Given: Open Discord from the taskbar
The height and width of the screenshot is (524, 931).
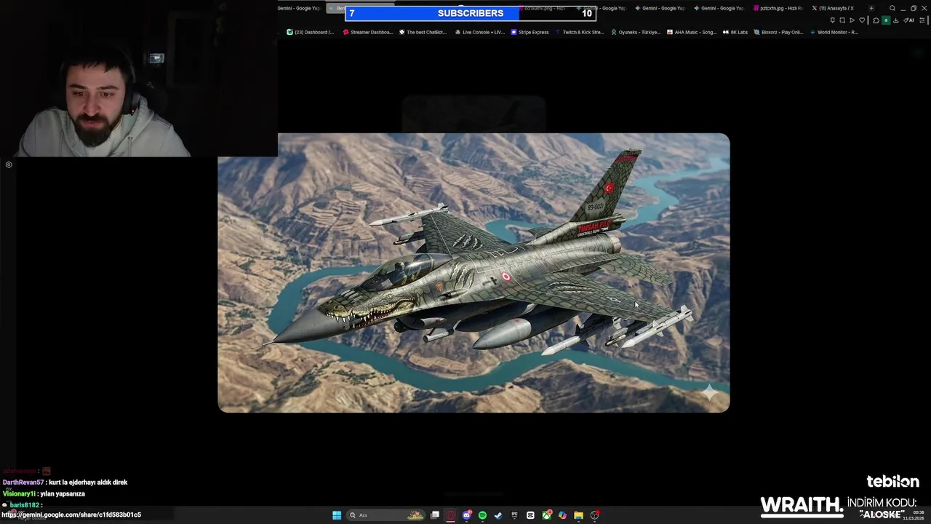Looking at the screenshot, I should point(467,515).
